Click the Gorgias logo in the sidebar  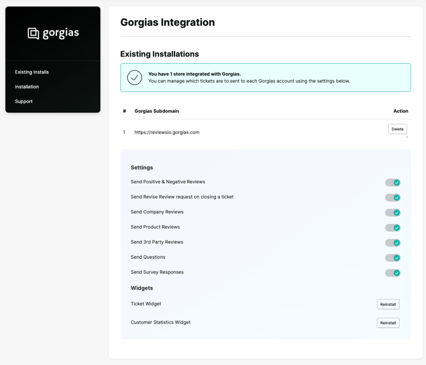(x=53, y=33)
